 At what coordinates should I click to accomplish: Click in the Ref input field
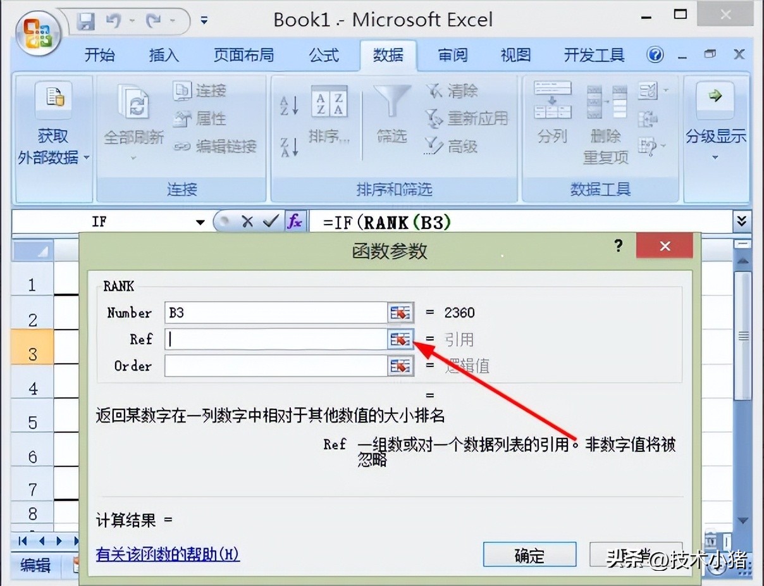(276, 339)
